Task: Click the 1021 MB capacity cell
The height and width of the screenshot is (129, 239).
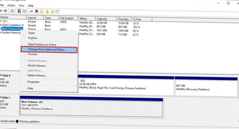Action: tap(102, 30)
